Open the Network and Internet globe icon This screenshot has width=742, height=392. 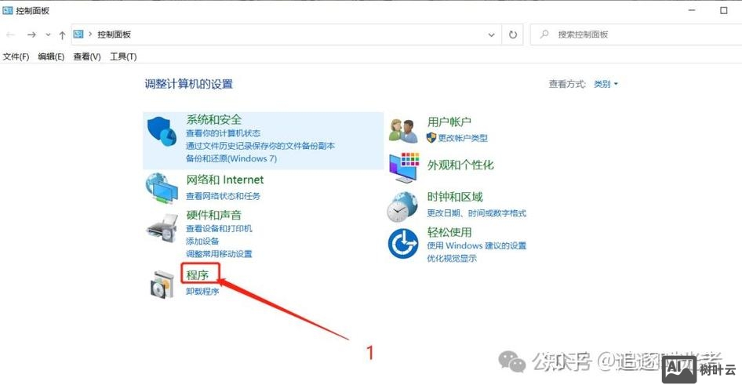162,188
